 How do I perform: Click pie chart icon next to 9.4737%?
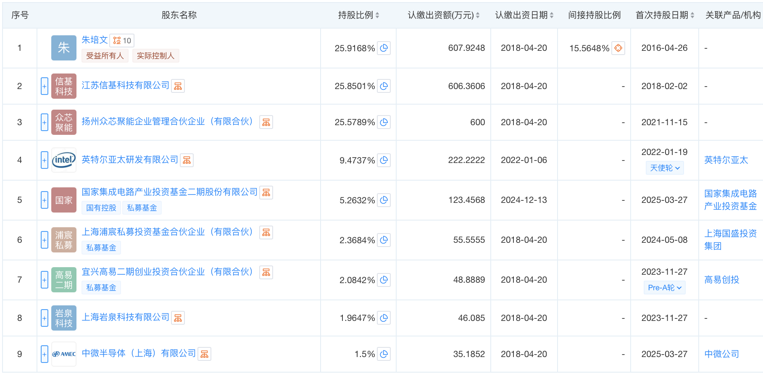point(384,160)
